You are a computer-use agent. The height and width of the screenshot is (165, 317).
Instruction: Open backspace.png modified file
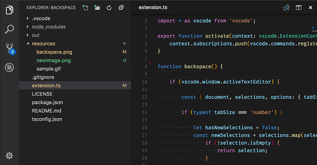click(x=54, y=52)
